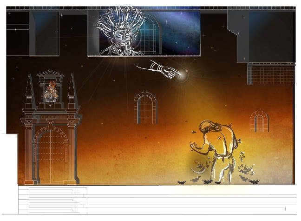Click the glowing orb at the fingertip

point(184,74)
